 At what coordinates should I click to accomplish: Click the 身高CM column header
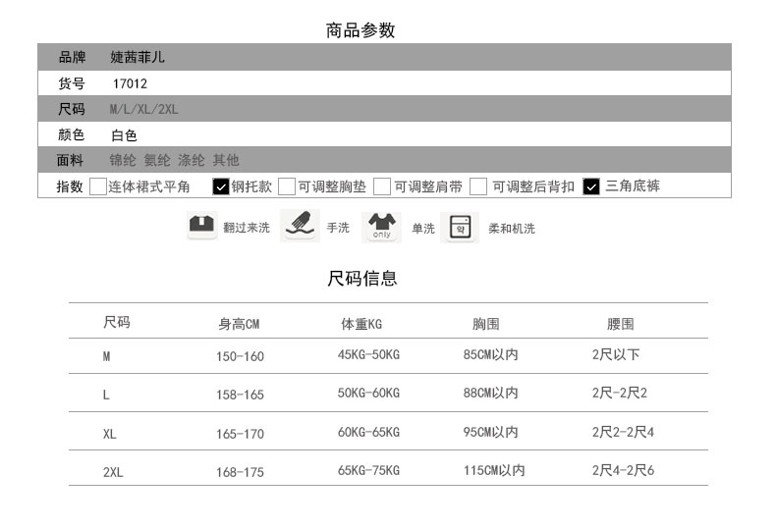pyautogui.click(x=239, y=324)
